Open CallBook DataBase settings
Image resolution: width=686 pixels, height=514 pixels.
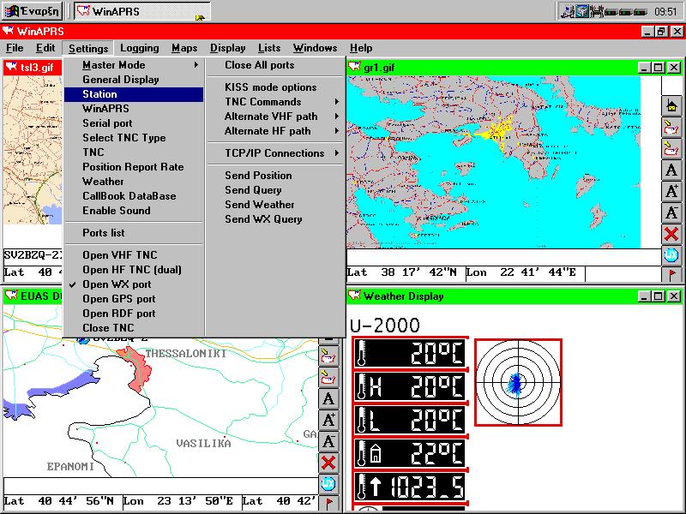pyautogui.click(x=134, y=196)
